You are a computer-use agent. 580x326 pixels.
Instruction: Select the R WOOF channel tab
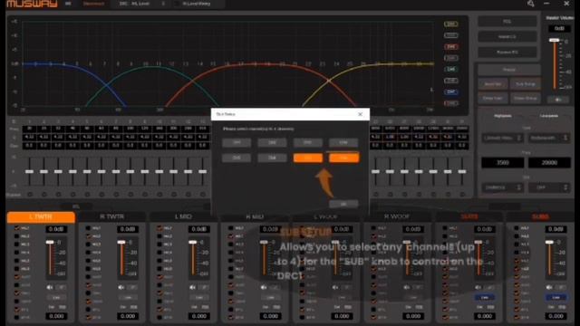(397, 217)
